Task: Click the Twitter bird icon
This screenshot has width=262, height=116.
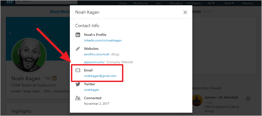Action: (x=78, y=84)
